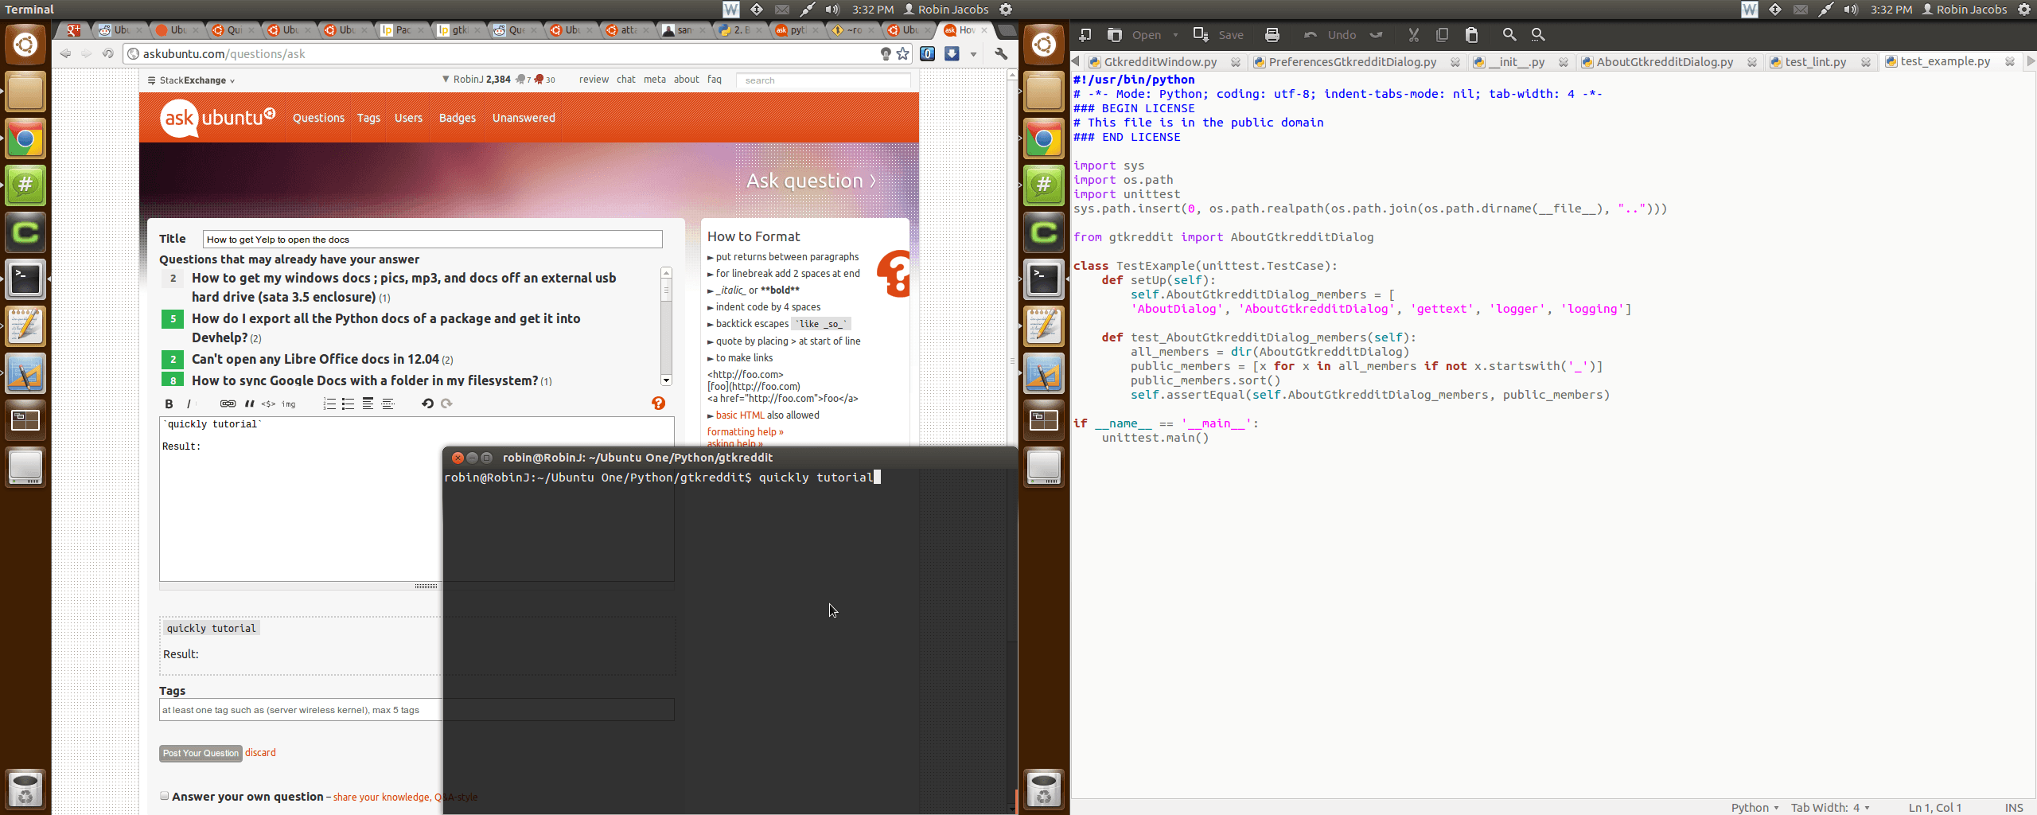Open Chrome wrench settings menu
The image size is (2037, 815).
1001,53
